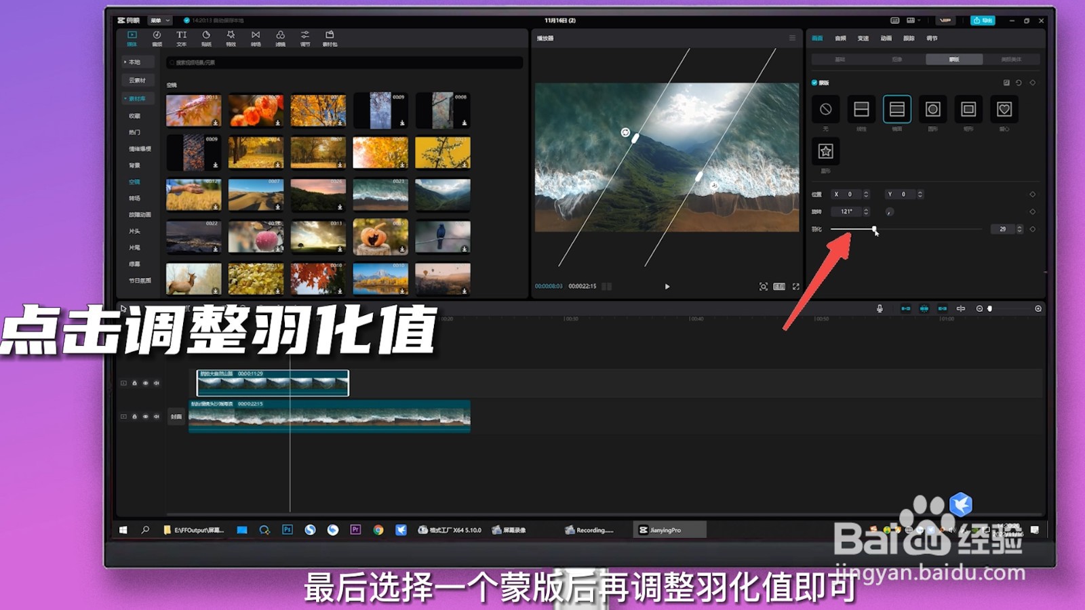Select the star-shaped mask
This screenshot has height=610, width=1085.
click(x=825, y=150)
